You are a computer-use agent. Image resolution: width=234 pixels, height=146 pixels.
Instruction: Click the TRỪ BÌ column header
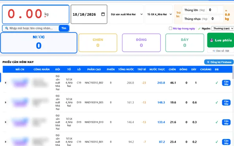click(x=141, y=69)
